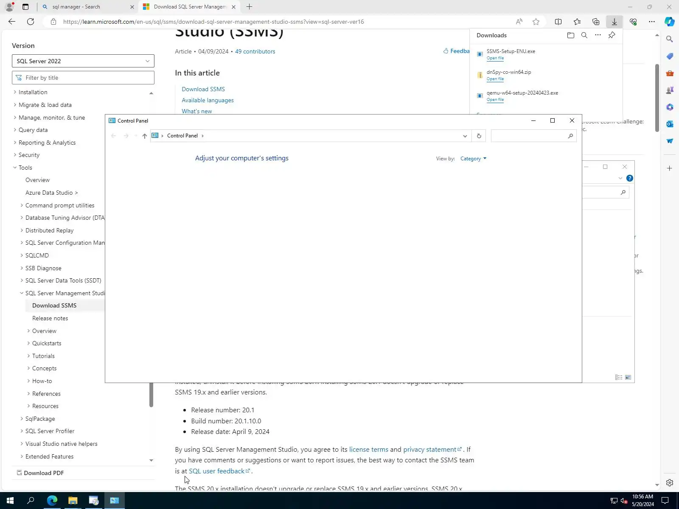Open Edge Favorites list icon

577,22
